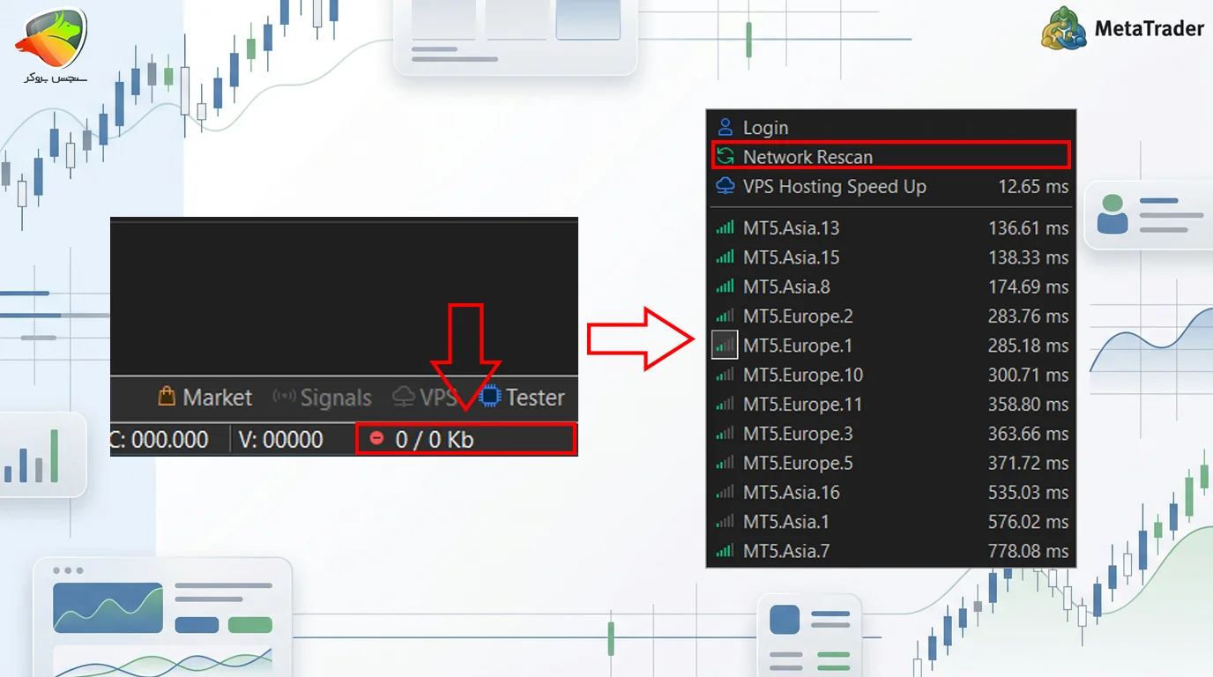Click the MetaTrader logo
1213x677 pixels.
tap(1123, 28)
